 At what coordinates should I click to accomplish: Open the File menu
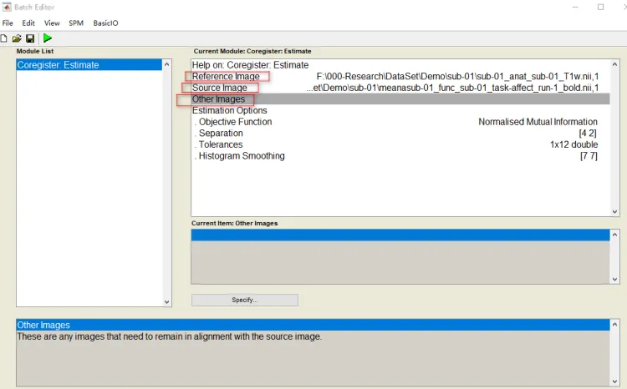pyautogui.click(x=8, y=23)
